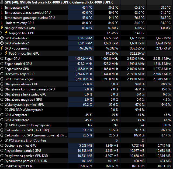Click the Nie value in Ograniczniki wydajności row
Screen dimensions: 173x169
point(116,125)
